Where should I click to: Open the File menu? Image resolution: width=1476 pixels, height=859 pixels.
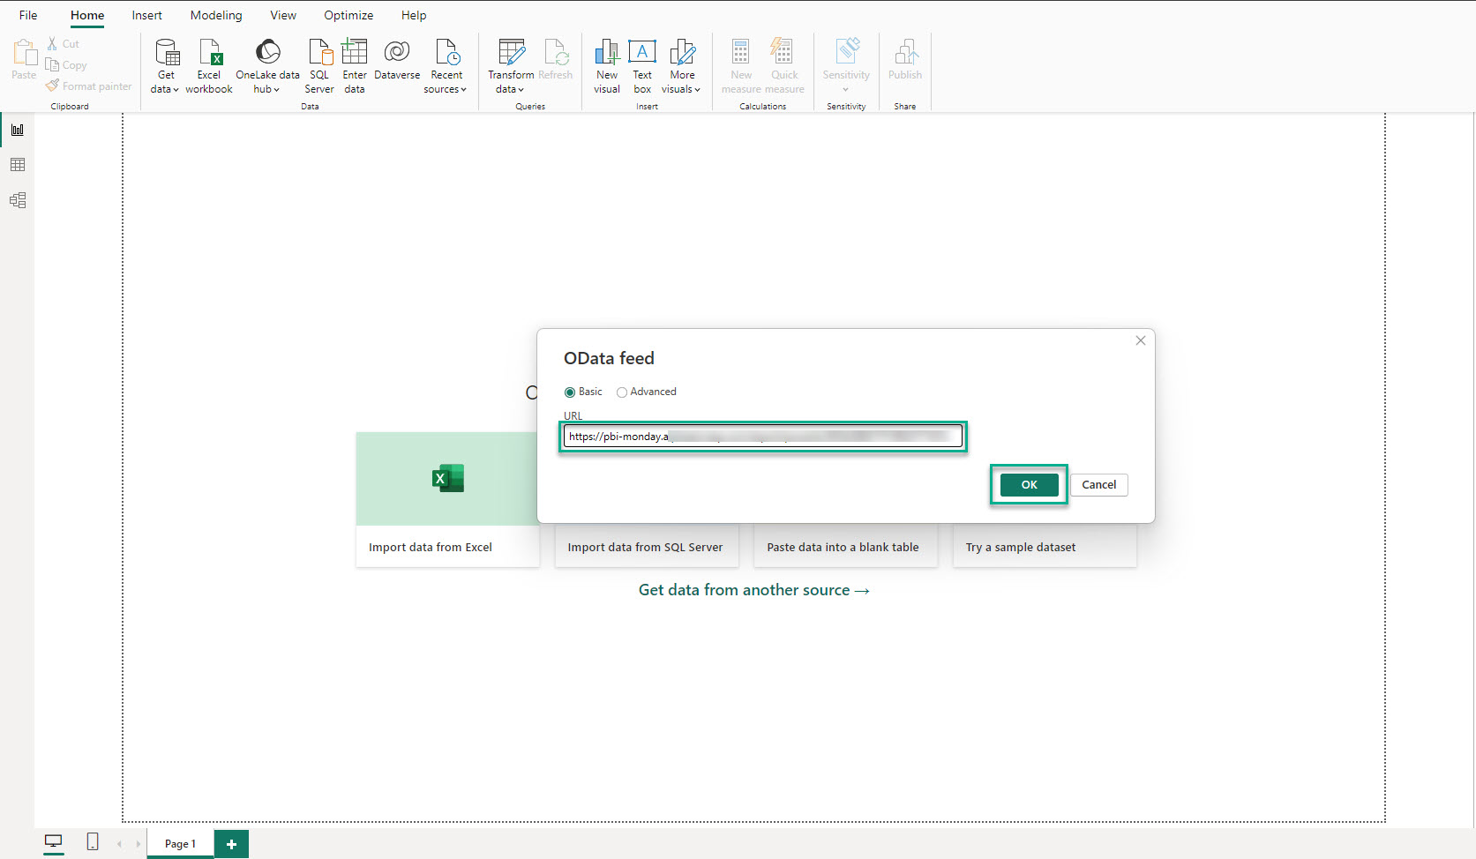click(x=28, y=15)
